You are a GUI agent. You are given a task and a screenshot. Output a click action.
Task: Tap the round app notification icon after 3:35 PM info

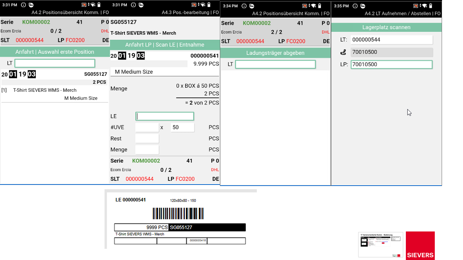[x=363, y=6]
